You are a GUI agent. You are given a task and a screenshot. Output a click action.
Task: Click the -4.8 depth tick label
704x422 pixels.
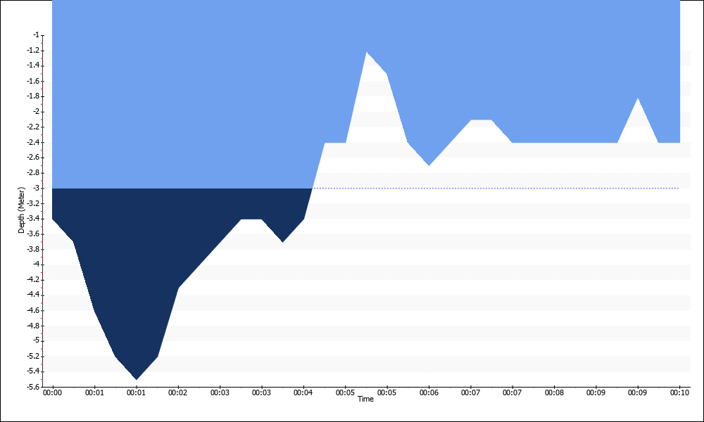(34, 326)
